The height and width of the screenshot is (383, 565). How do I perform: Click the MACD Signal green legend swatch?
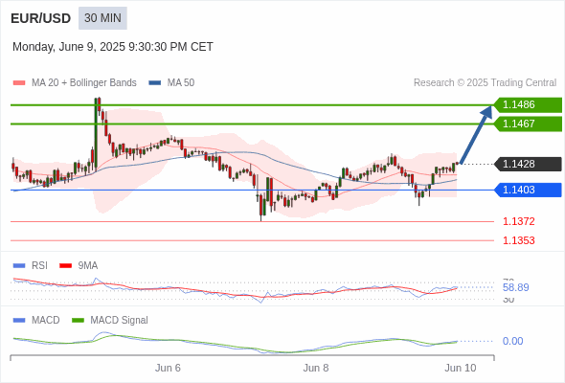(x=78, y=321)
